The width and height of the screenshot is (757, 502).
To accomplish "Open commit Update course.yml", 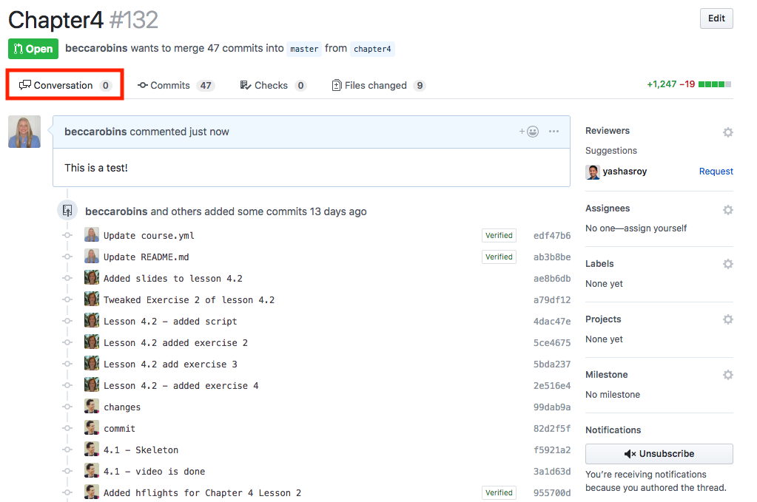I will tap(149, 236).
